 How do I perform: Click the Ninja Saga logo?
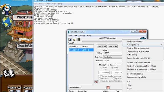point(9,73)
